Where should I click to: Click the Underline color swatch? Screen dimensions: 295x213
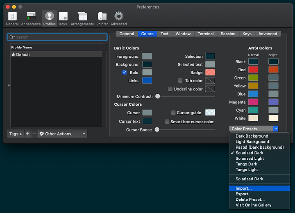point(210,89)
